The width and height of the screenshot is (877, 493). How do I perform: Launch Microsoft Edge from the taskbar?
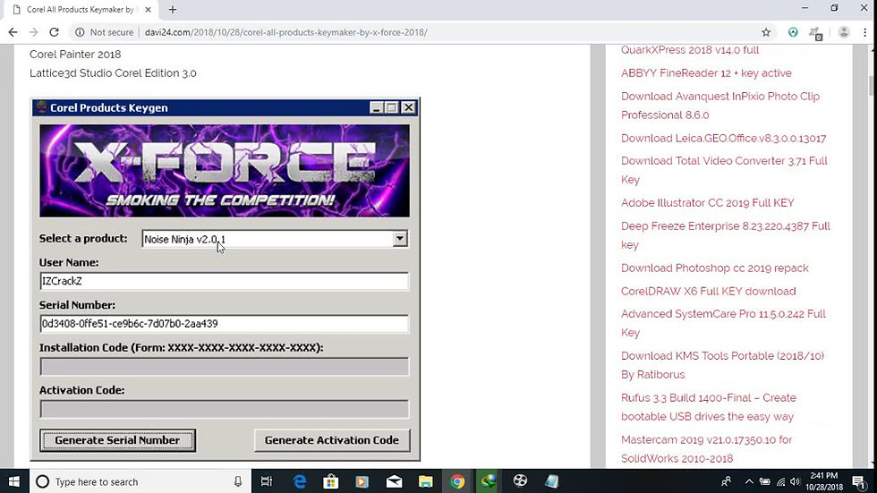[x=299, y=481]
